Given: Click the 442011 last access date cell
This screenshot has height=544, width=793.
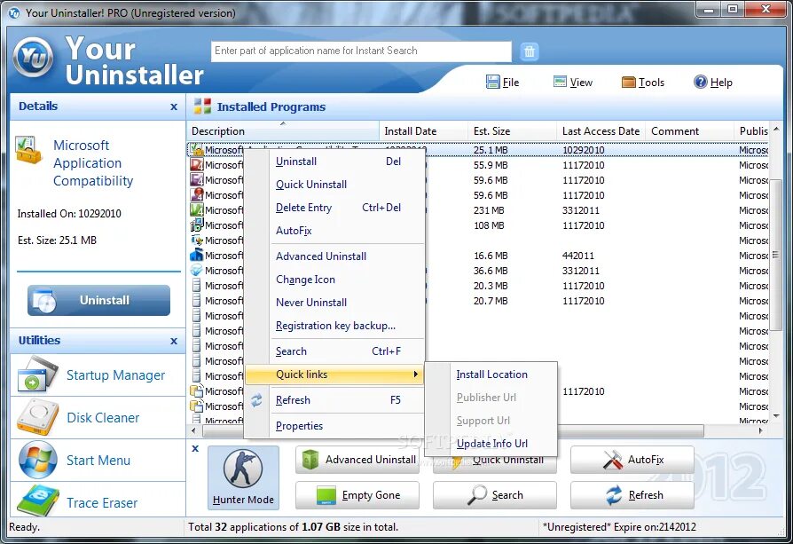Looking at the screenshot, I should pyautogui.click(x=578, y=256).
